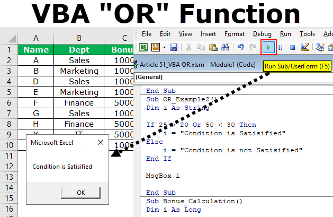
Task: Click the Dim i As Long line
Action: tap(174, 210)
